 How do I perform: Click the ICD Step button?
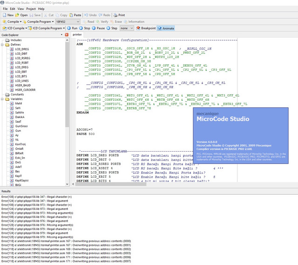112,28
